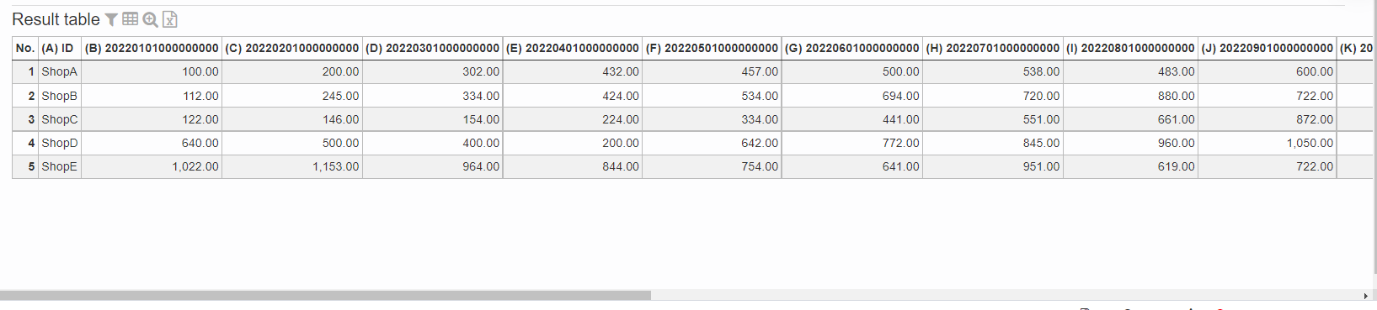Click the horizontal scrollbar right arrow
The width and height of the screenshot is (1377, 310).
(x=1365, y=296)
